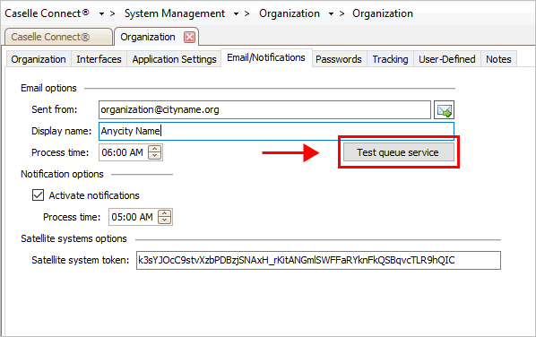Click the Sent from email field
The height and width of the screenshot is (337, 536).
264,109
